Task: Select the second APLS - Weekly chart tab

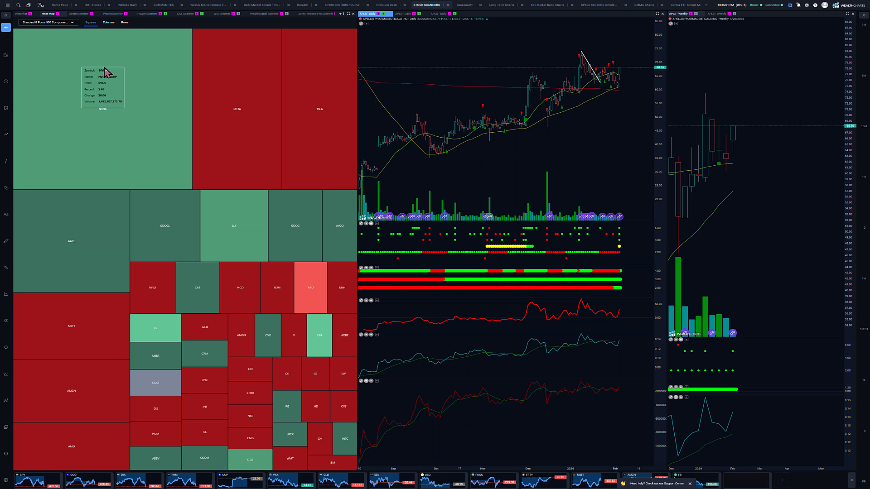Action: coord(718,14)
